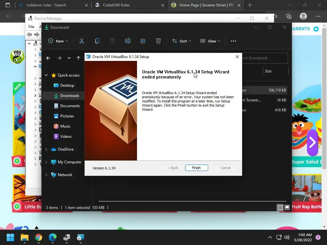Viewport: 327px width, 245px height.
Task: Click the Rename icon in Downloads toolbar
Action: (128, 41)
